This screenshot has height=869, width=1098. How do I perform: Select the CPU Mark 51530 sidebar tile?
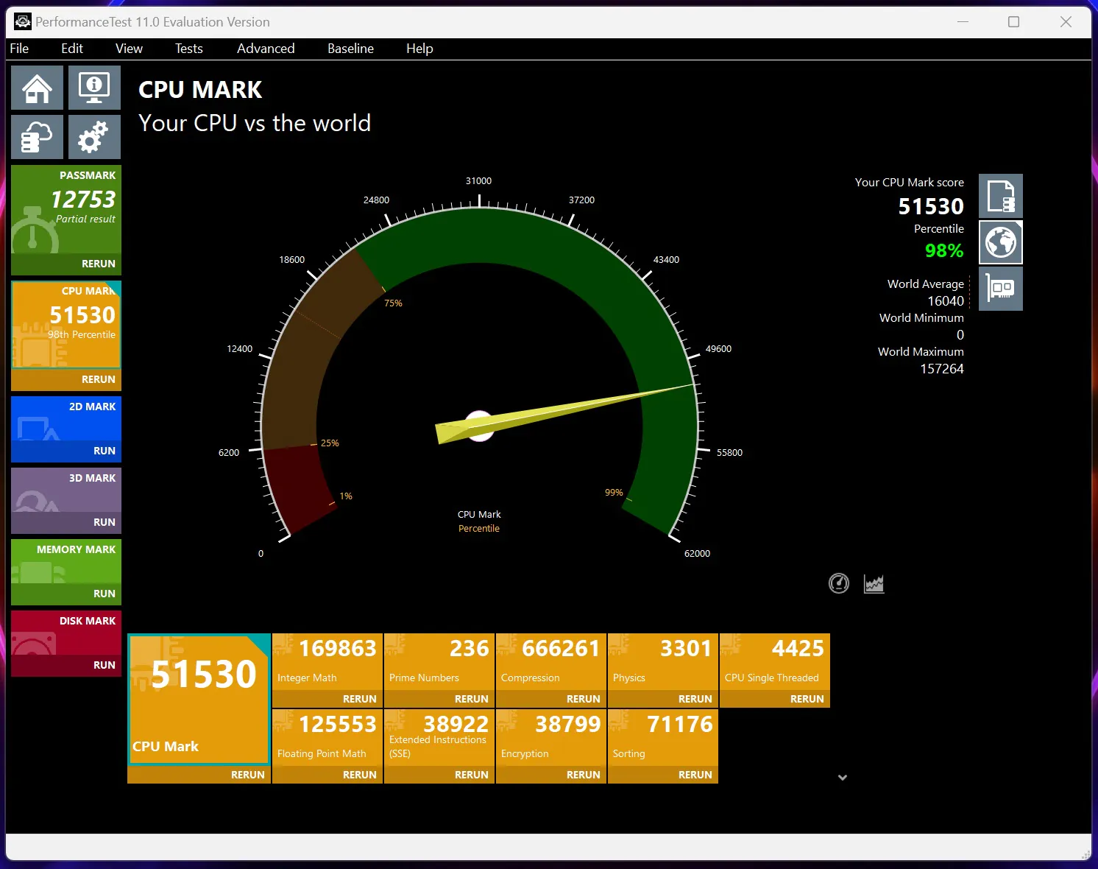pos(66,325)
